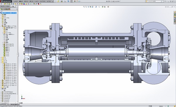
Task: Collapse the 16-20 folder in feature tree
Action: pos(1,62)
